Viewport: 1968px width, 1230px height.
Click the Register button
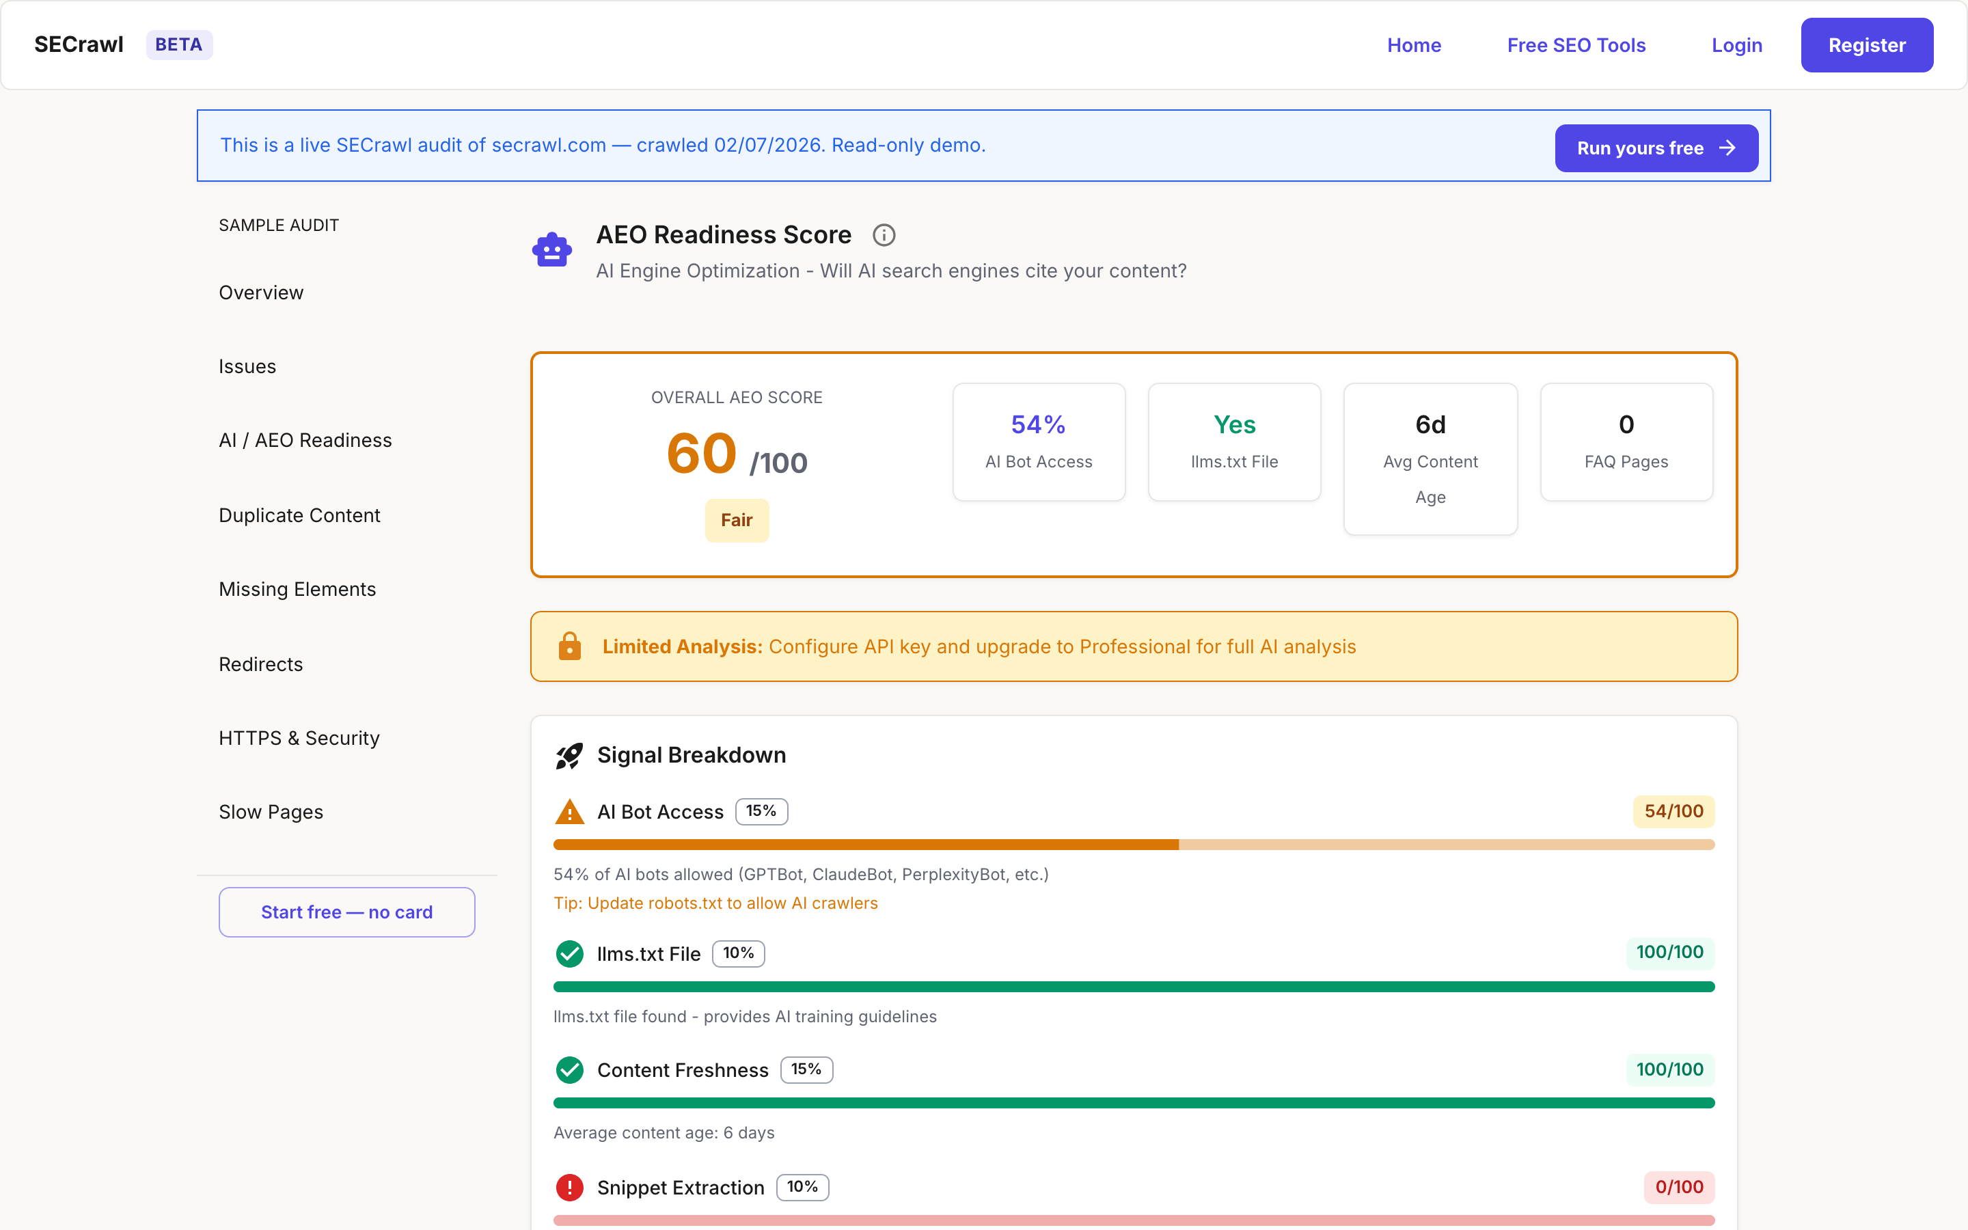[1866, 44]
